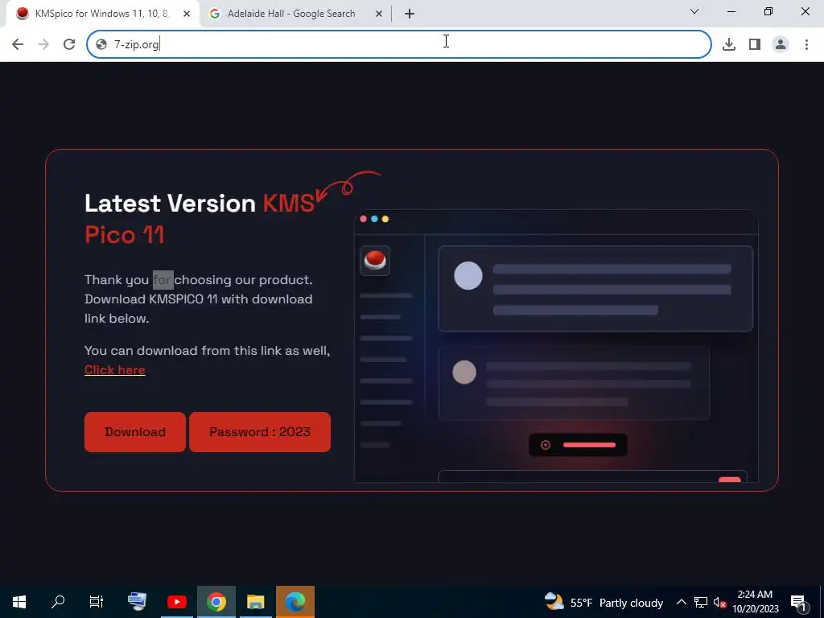Viewport: 824px width, 618px height.
Task: Click the Latest Version KMS Pico 11 heading
Action: [x=200, y=219]
